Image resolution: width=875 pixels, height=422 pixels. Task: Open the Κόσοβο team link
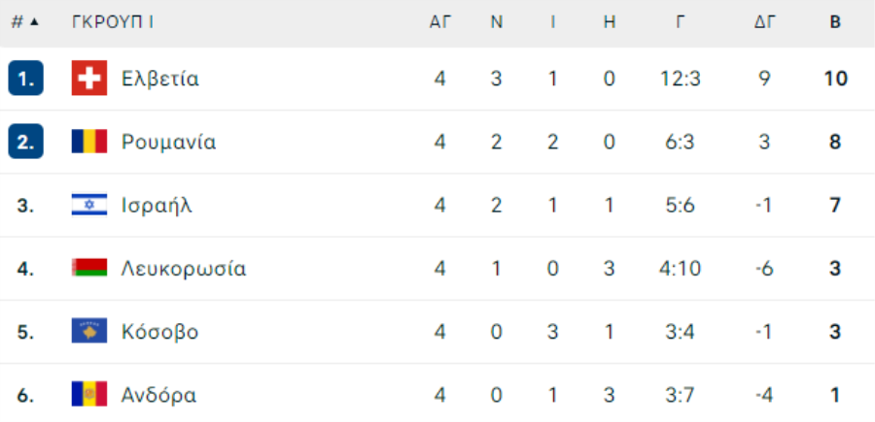coord(160,332)
